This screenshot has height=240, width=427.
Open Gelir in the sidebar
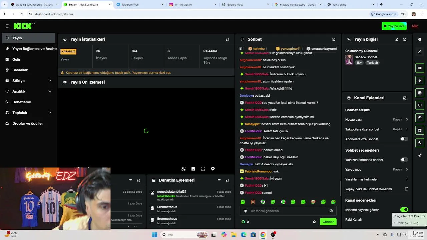tap(28, 59)
